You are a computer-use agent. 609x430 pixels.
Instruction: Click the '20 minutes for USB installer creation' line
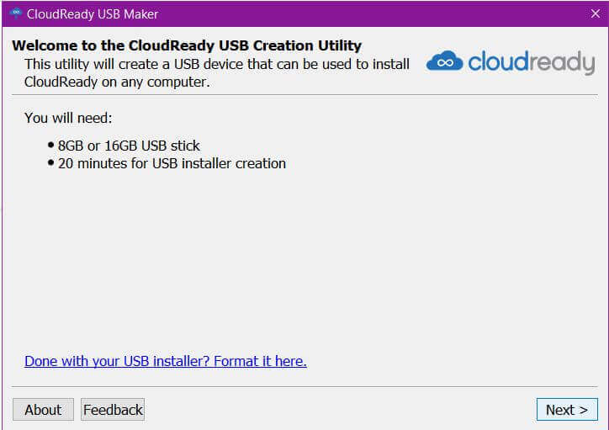point(172,163)
